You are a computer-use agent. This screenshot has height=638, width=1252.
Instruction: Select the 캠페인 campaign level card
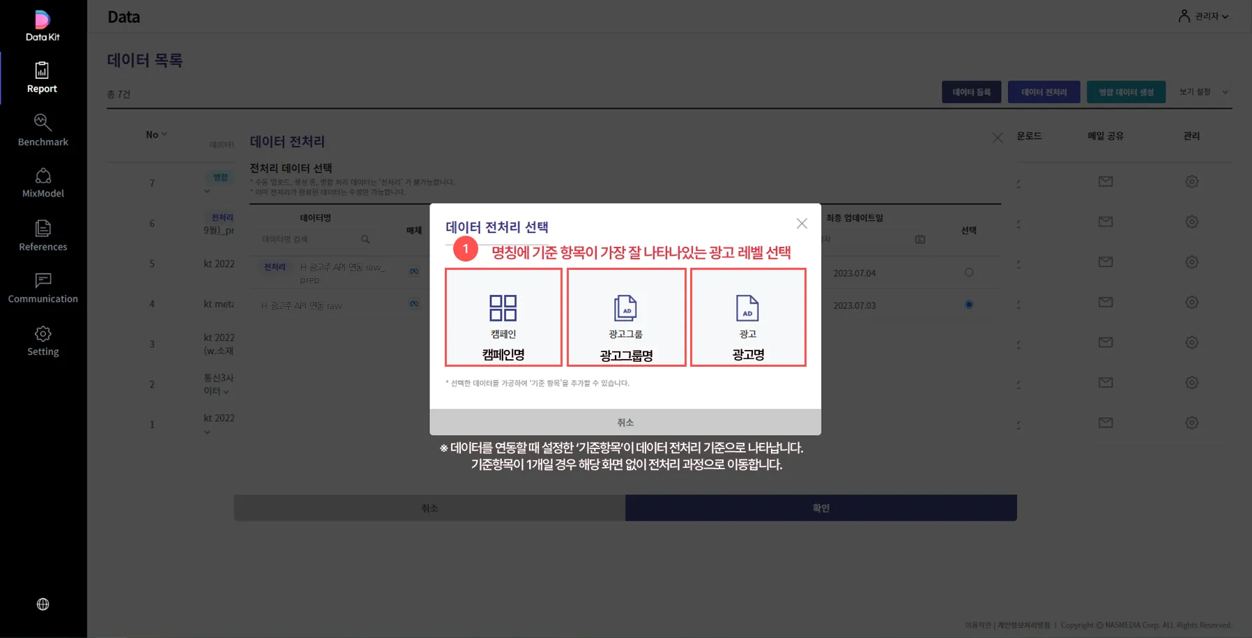pos(503,317)
